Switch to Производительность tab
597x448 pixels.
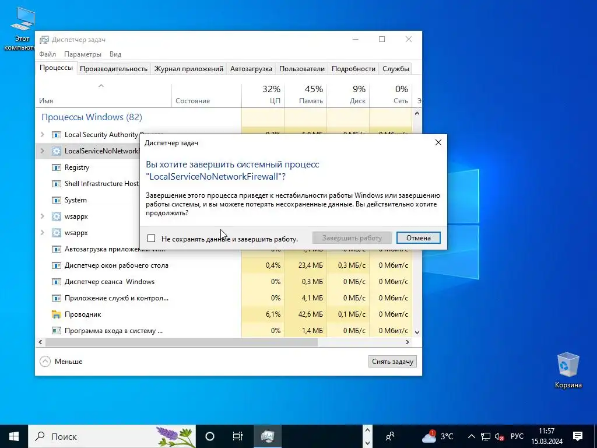click(114, 69)
